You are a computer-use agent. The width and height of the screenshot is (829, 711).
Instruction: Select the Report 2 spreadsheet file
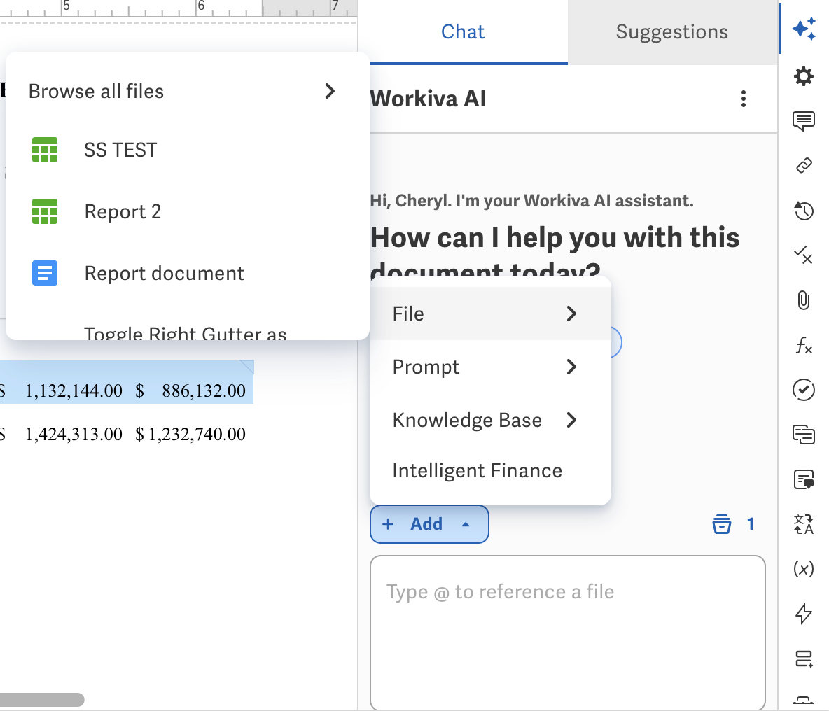pyautogui.click(x=187, y=212)
